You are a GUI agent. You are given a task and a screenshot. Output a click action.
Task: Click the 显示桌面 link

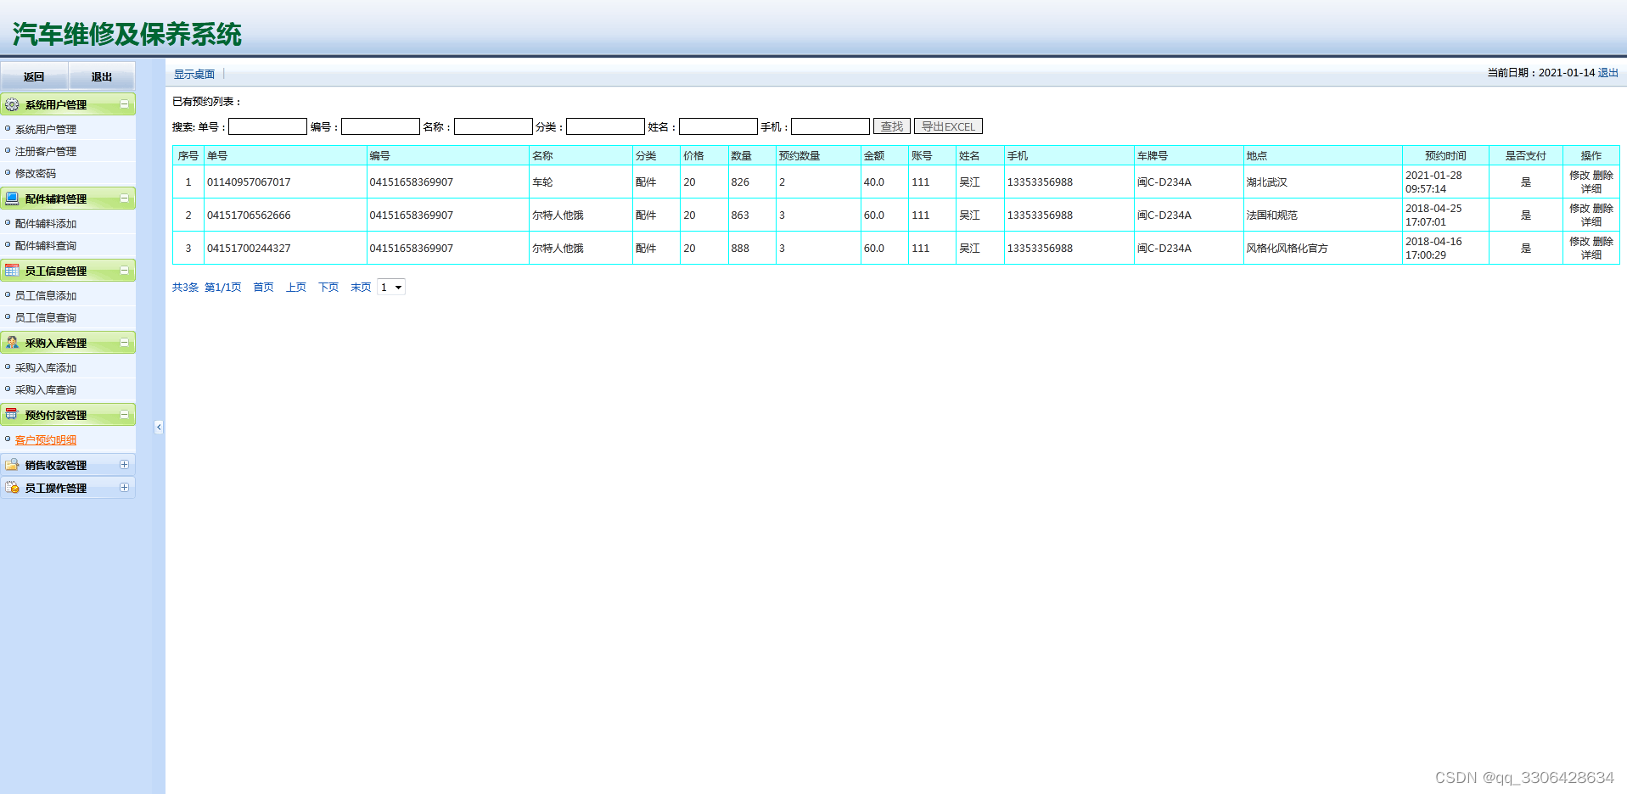194,75
